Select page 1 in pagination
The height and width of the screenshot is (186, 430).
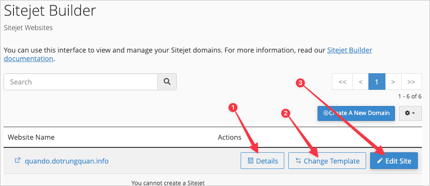[x=377, y=82]
